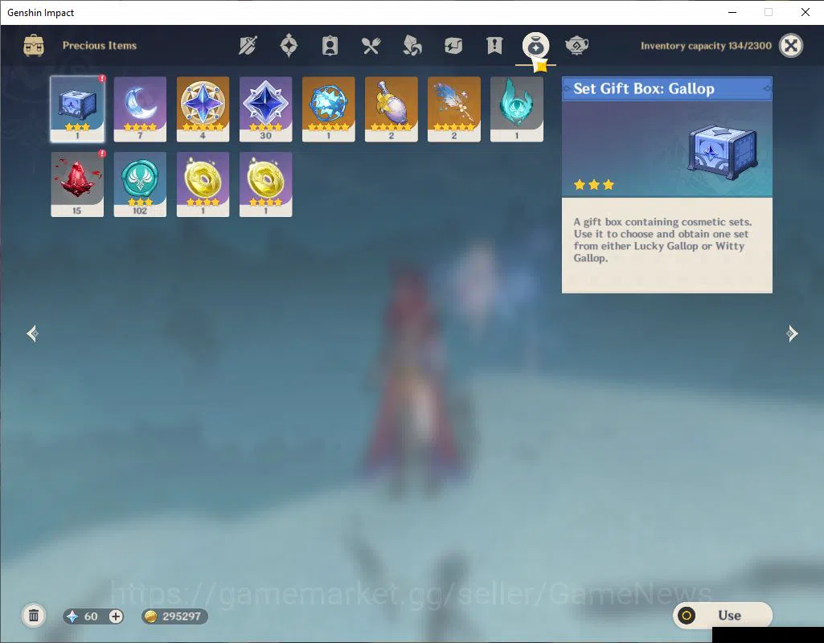Select the second gold coin item

click(265, 184)
